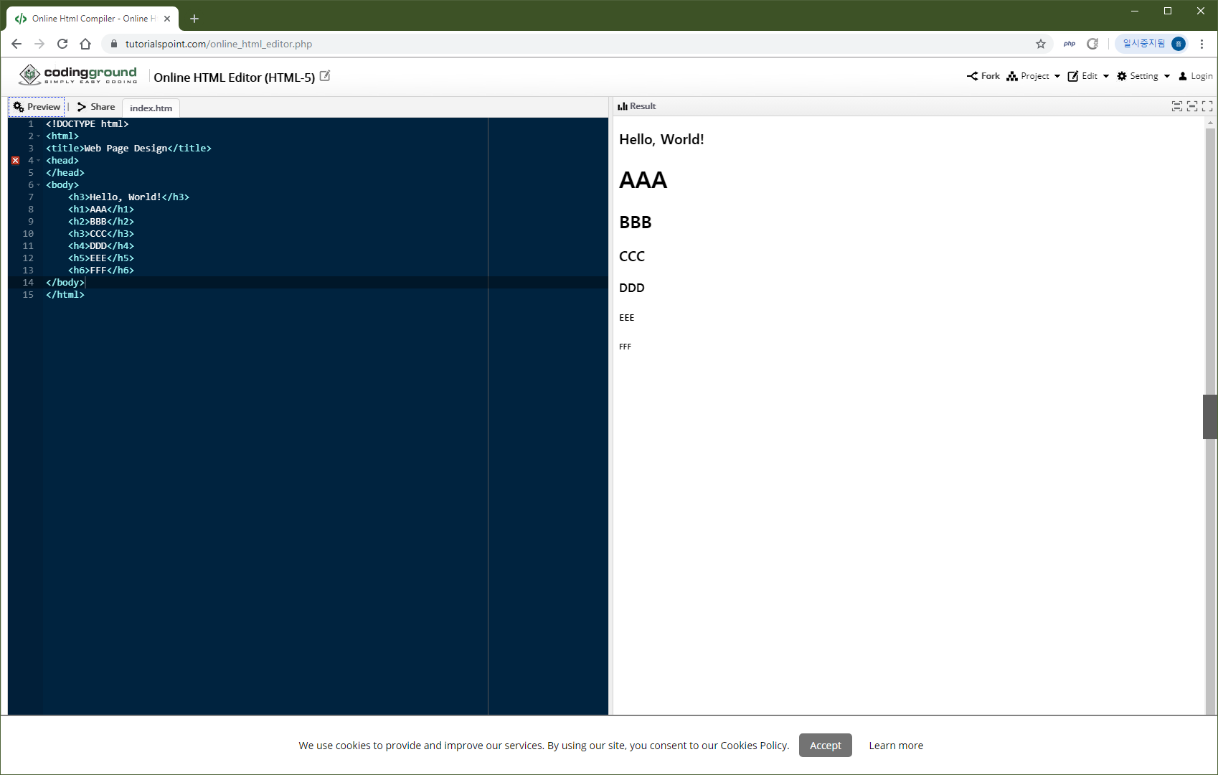Click the DDD heading in Result
Screen dimensions: 1218x775
coord(631,288)
